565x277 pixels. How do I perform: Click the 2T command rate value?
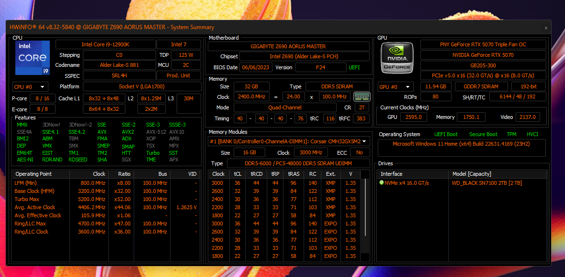click(x=362, y=107)
